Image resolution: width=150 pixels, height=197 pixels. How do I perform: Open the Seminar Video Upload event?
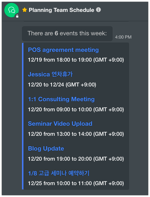tap(60, 124)
